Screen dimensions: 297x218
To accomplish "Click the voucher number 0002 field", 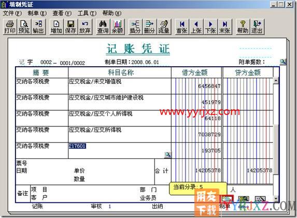I will 46,62.
